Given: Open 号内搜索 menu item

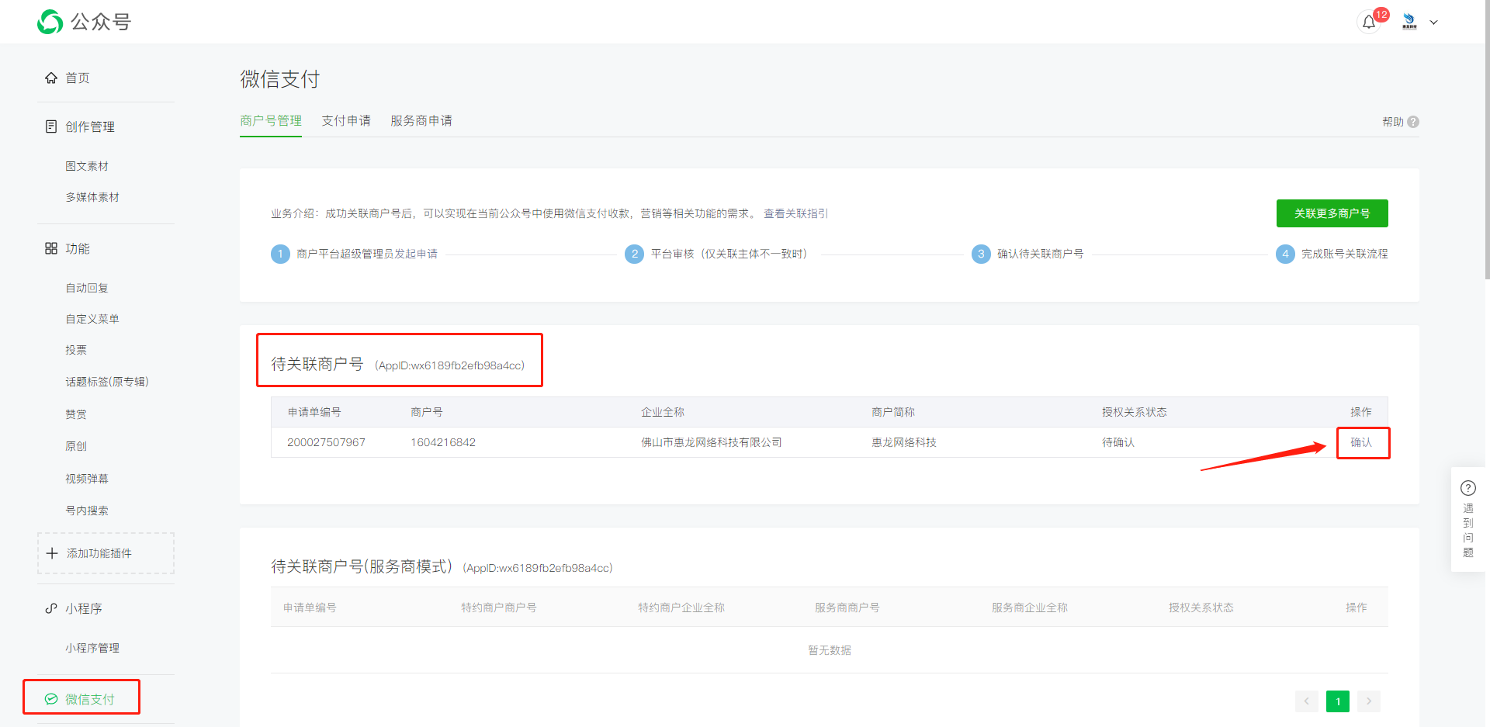Looking at the screenshot, I should coord(87,511).
